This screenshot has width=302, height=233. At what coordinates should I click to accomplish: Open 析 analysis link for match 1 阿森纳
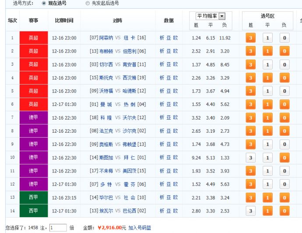162,38
